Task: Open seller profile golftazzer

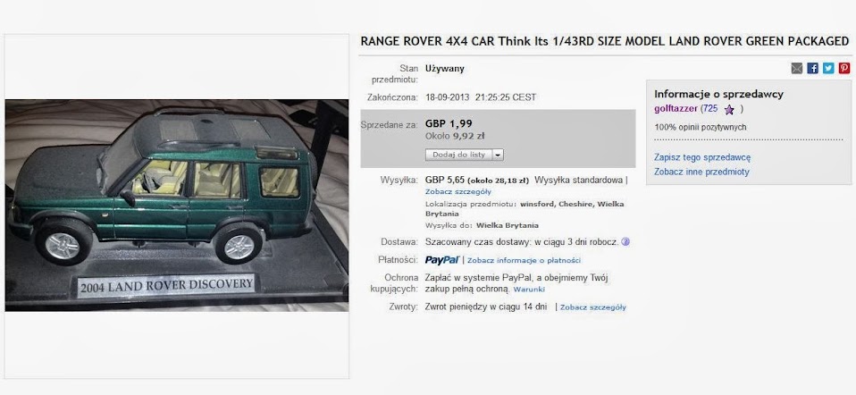Action: [676, 109]
